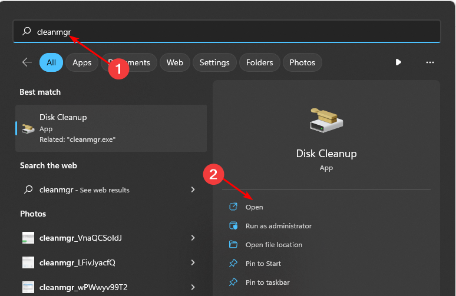Open Disk Cleanup via Open option

coord(254,207)
